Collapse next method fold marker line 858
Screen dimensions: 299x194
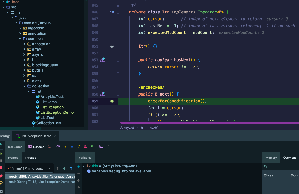[118, 94]
